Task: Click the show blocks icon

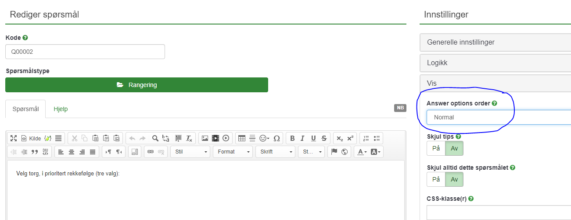Action: tap(58, 138)
